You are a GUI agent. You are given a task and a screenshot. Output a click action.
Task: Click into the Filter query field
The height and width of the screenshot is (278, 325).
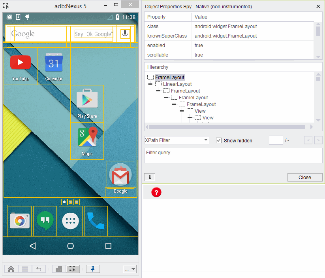pos(233,155)
